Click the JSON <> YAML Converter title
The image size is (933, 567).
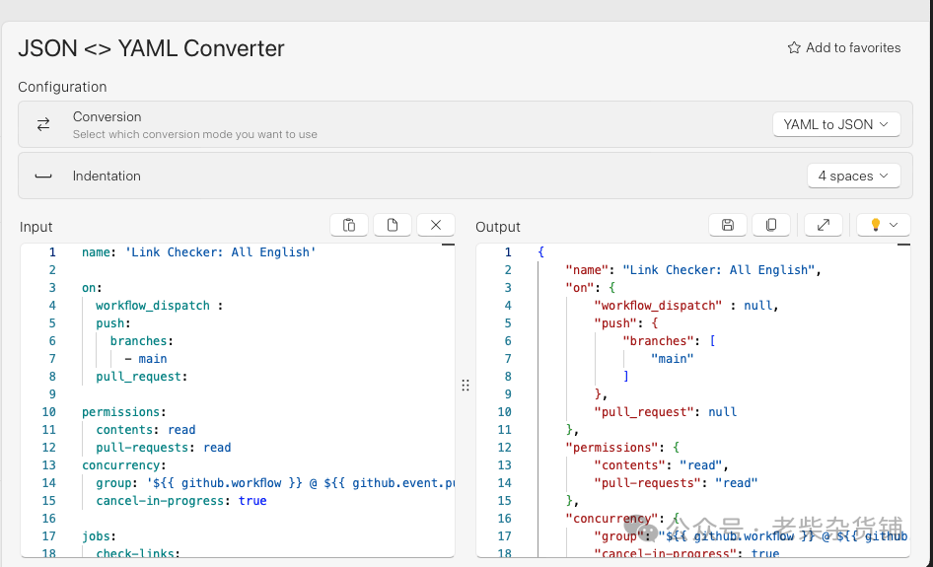(151, 48)
